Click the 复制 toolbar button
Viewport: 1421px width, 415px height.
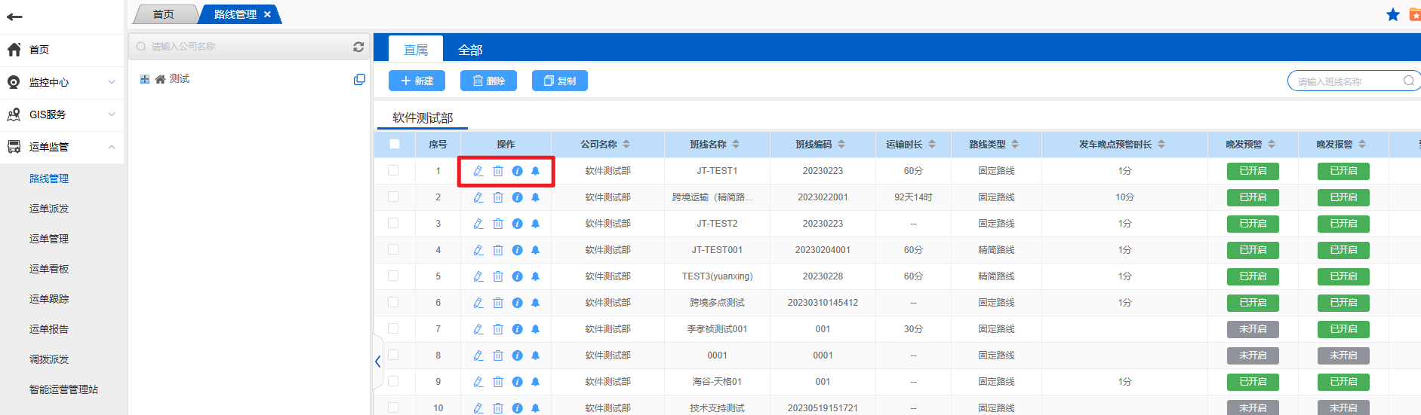560,81
